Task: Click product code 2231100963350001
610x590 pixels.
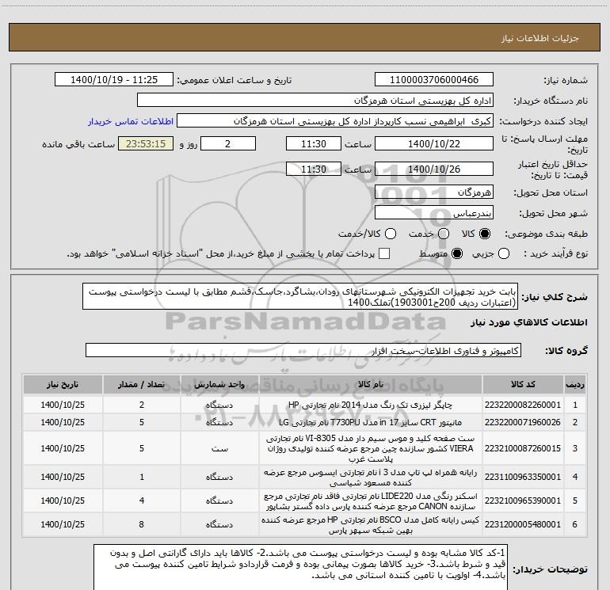Action: pos(523,477)
